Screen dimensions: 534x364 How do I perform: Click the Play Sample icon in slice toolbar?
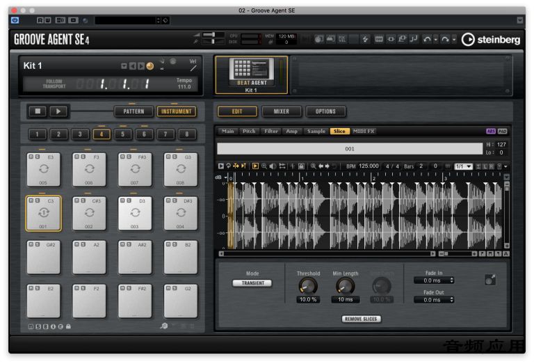(x=220, y=166)
